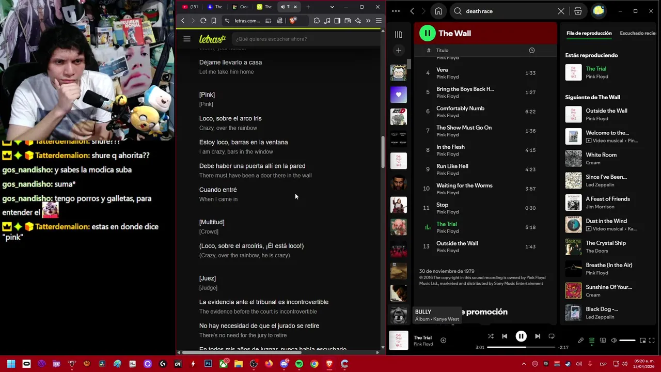Adjust the Spotify volume slider
661x372 pixels.
pos(627,340)
